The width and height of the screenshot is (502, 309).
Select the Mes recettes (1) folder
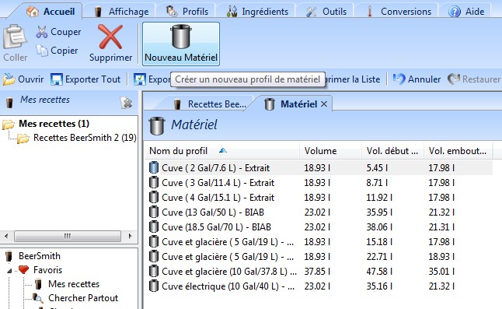46,124
